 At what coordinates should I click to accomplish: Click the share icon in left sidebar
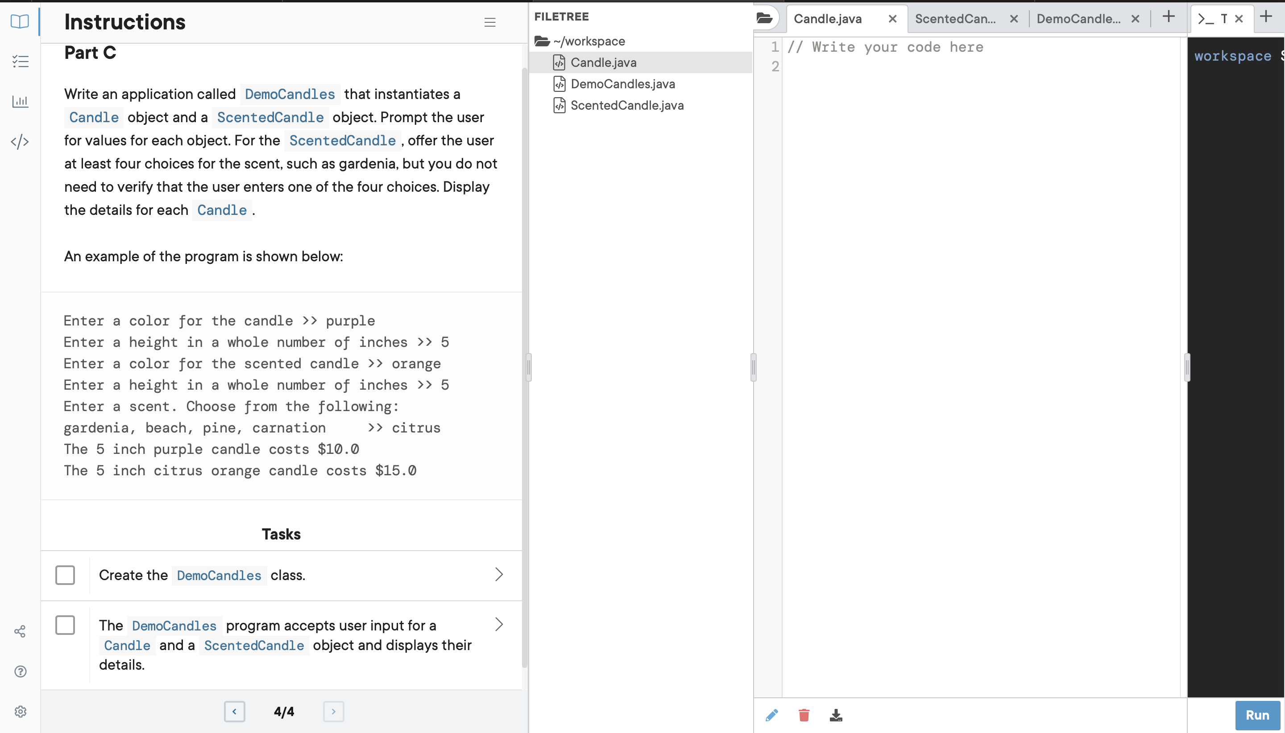point(20,631)
